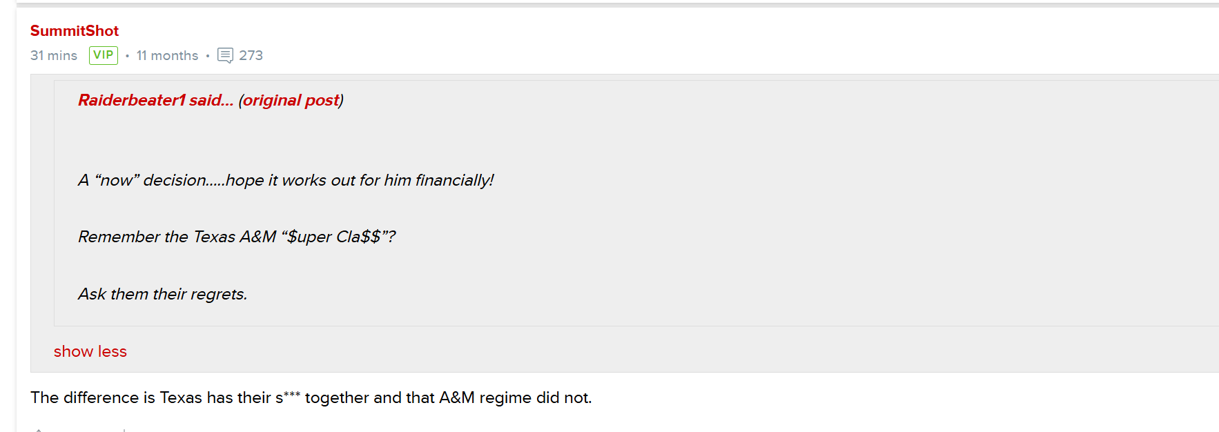Open the post comments speech bubble icon
The image size is (1219, 432).
pos(225,55)
